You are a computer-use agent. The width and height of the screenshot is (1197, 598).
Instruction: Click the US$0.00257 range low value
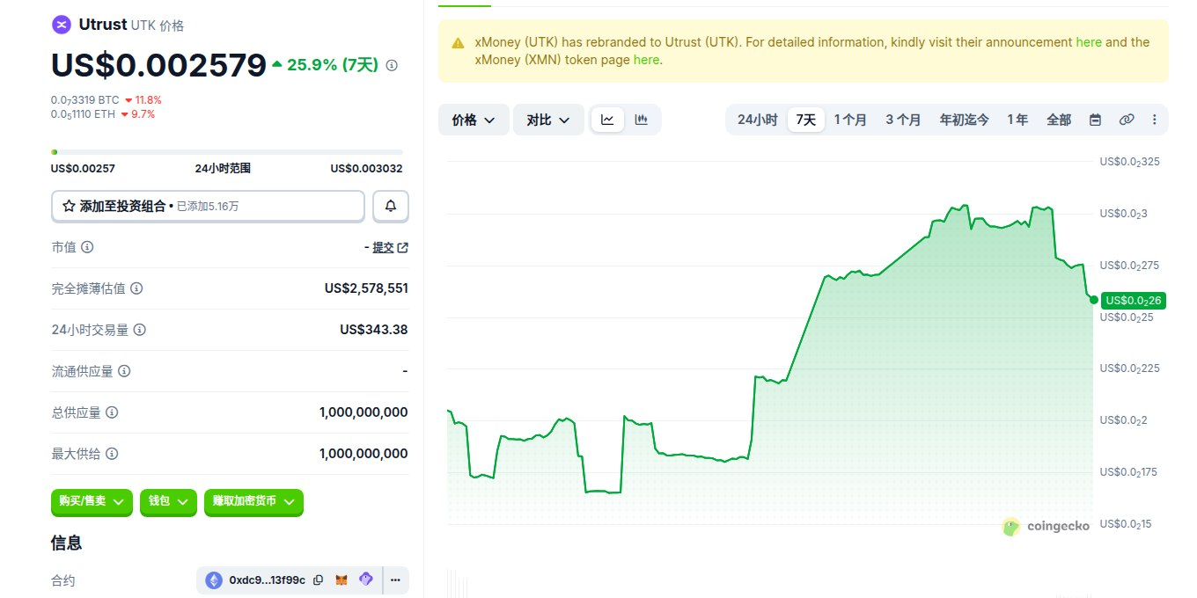tap(83, 168)
